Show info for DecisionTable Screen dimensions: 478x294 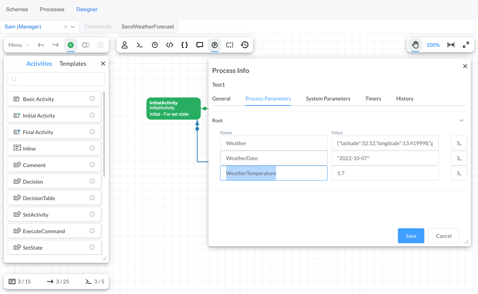point(92,198)
